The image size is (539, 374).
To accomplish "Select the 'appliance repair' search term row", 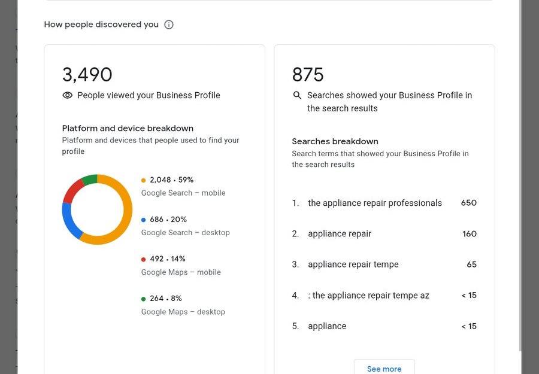I will pos(340,234).
